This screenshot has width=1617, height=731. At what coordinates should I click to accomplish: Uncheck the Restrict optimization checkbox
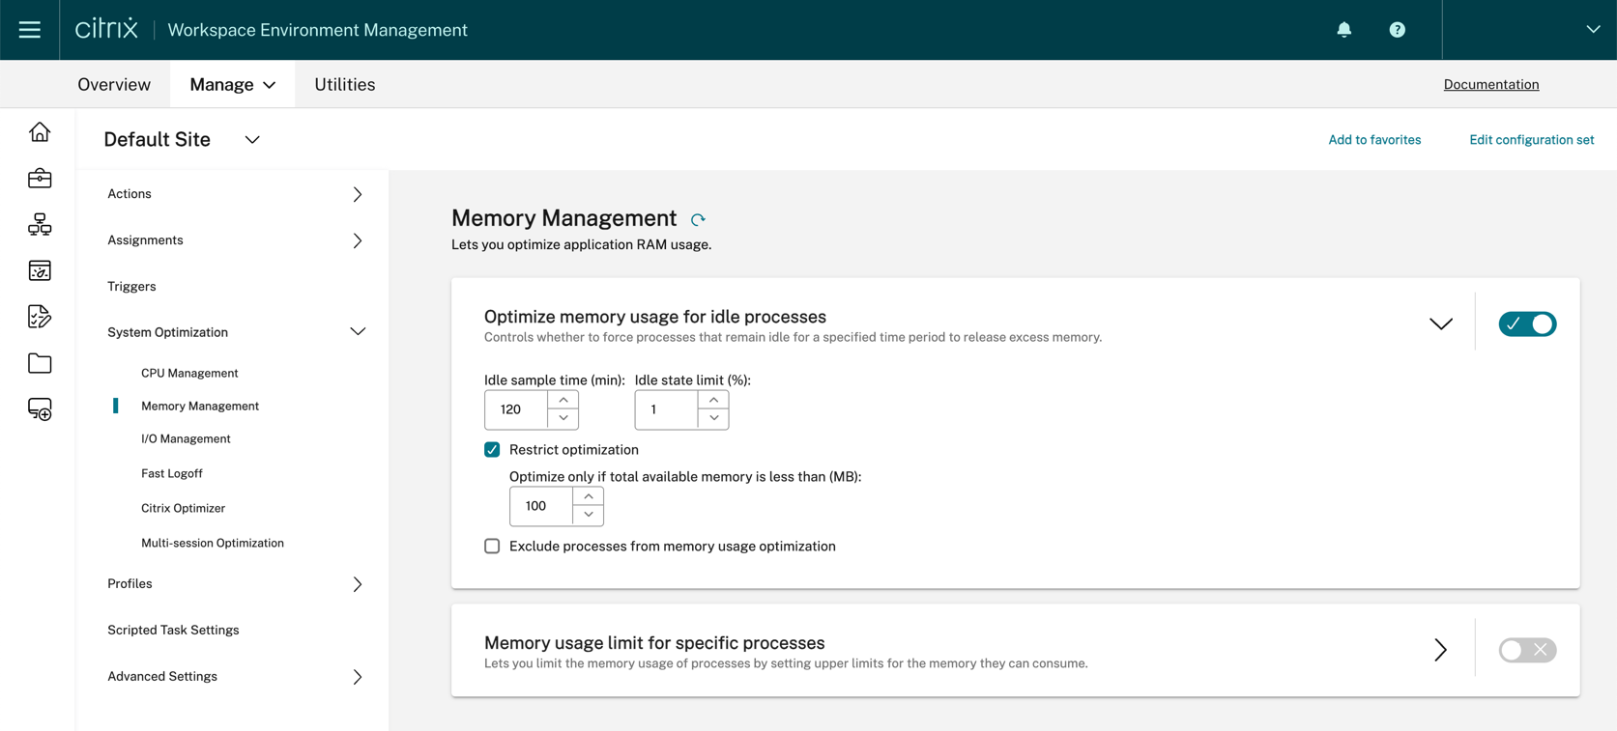pyautogui.click(x=492, y=450)
